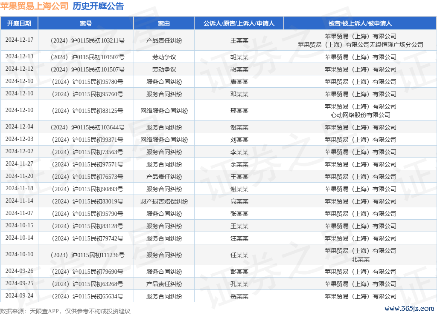
Task: Click plaintiff 邓某某
Action: coord(239,94)
